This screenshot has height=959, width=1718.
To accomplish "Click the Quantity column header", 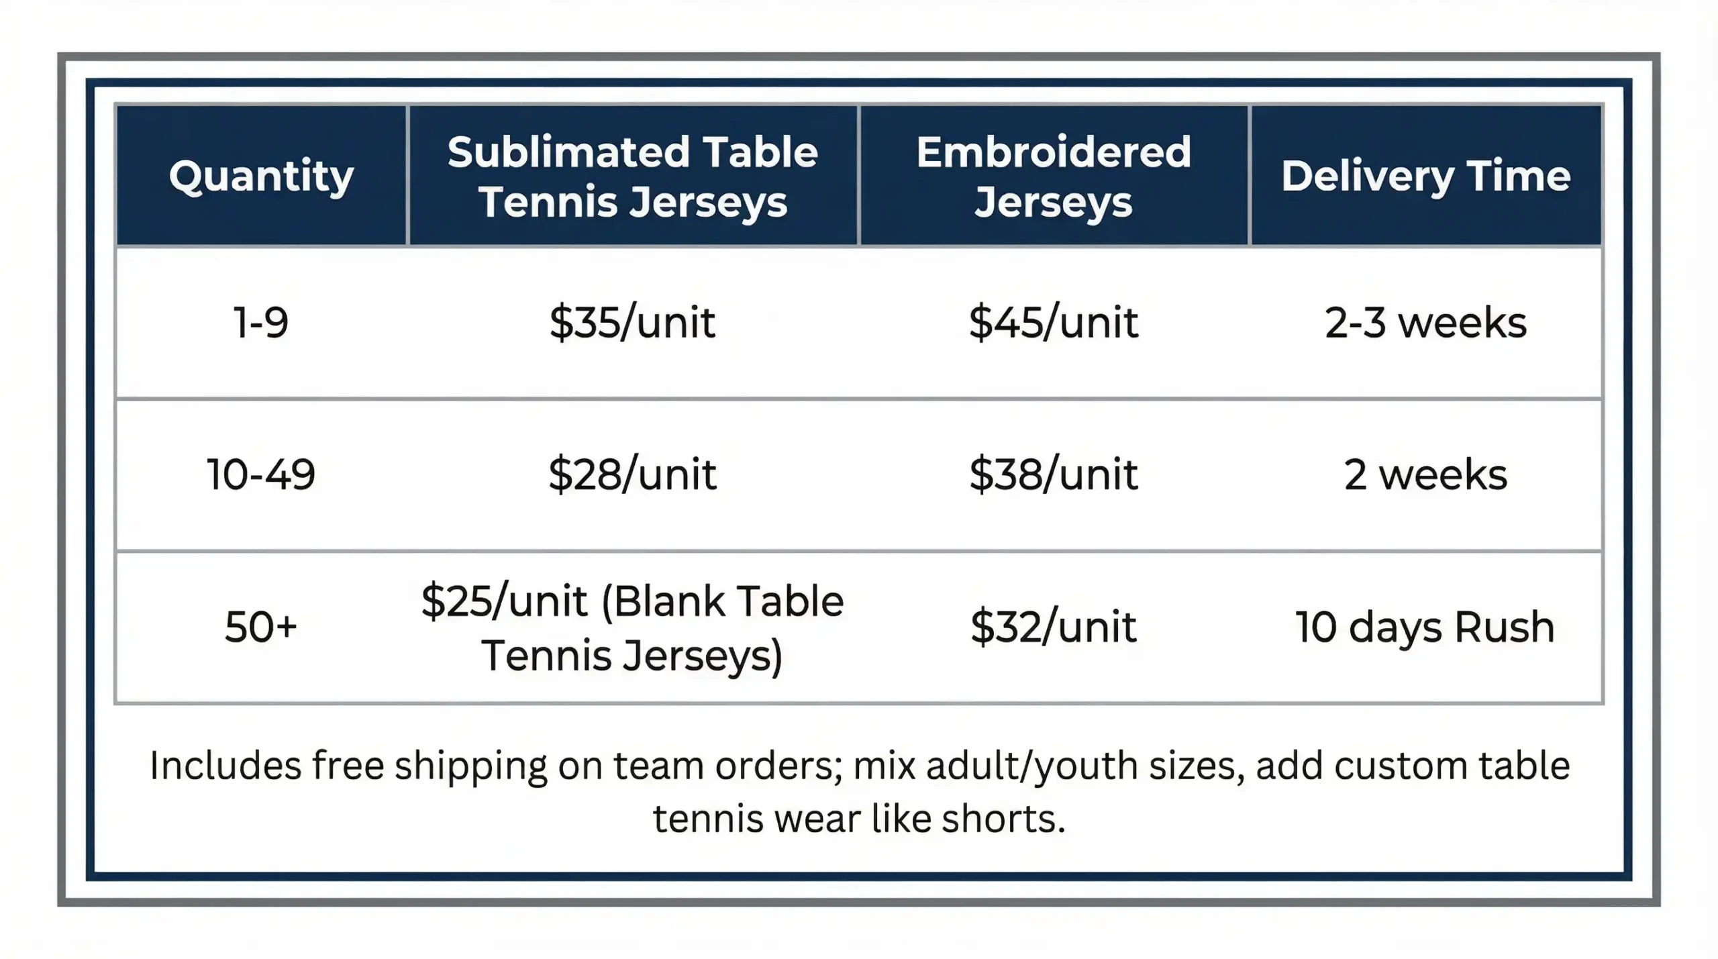I will point(261,176).
